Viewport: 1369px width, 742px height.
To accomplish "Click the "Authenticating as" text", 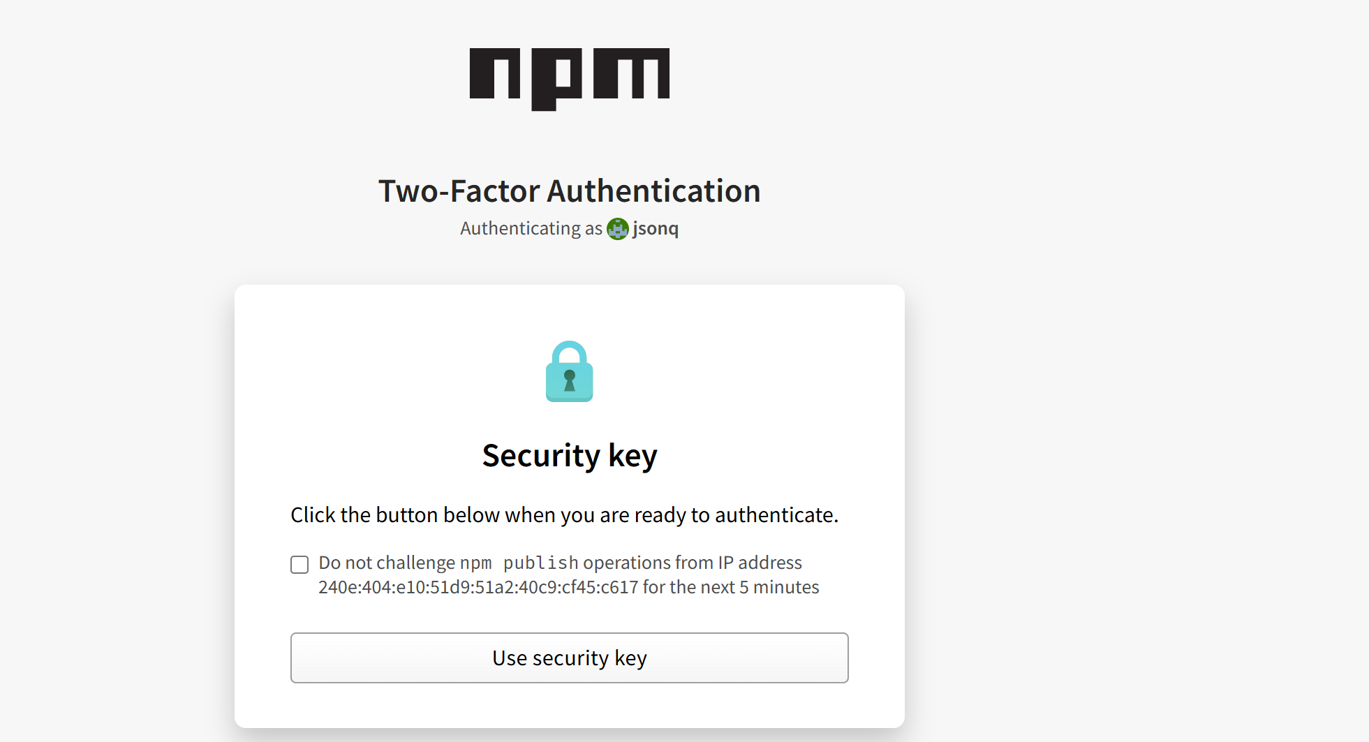I will click(531, 229).
